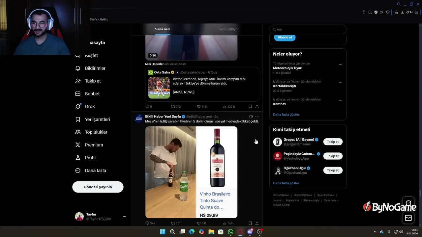Switch to the Takip ediliyor tab
The height and width of the screenshot is (237, 422).
pyautogui.click(x=228, y=29)
